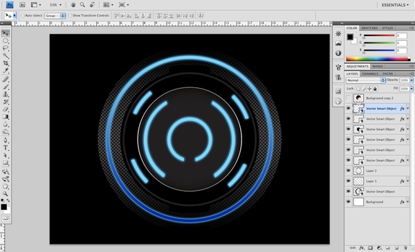The width and height of the screenshot is (415, 252).
Task: Select the Pen tool
Action: tap(6, 140)
